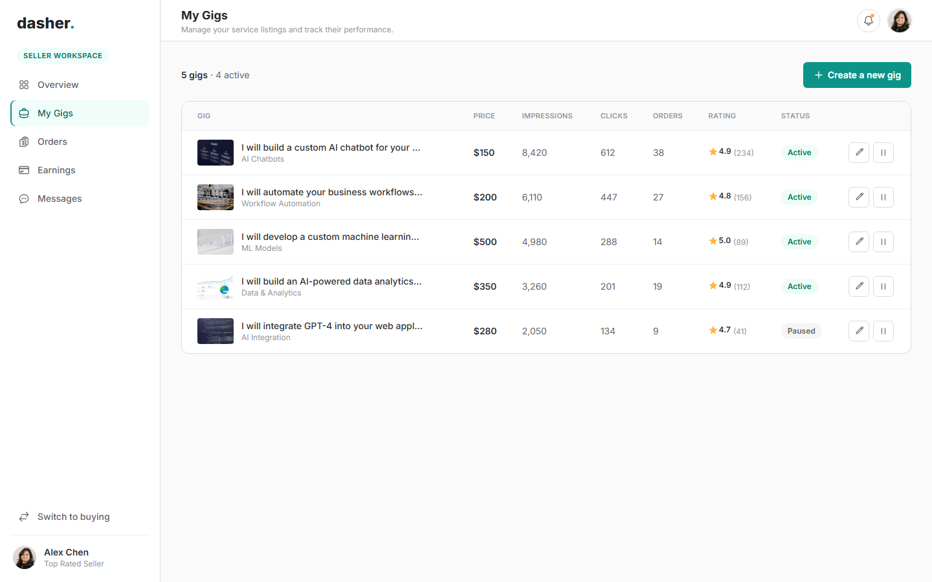Create a new gig

pyautogui.click(x=857, y=75)
